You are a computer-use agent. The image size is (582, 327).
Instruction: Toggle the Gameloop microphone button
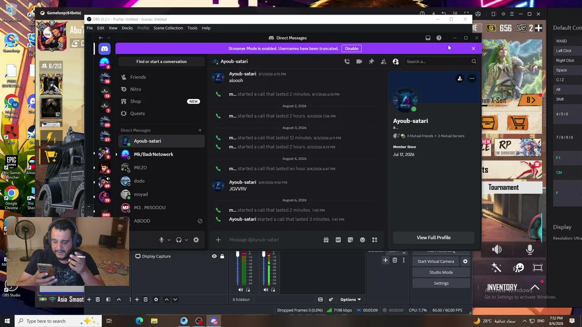pos(530,249)
